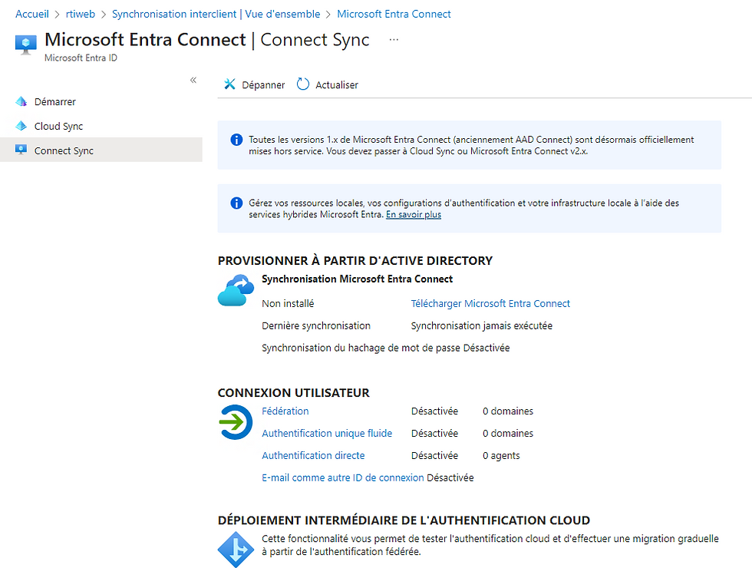Go to Accueil in the breadcrumb

point(32,14)
